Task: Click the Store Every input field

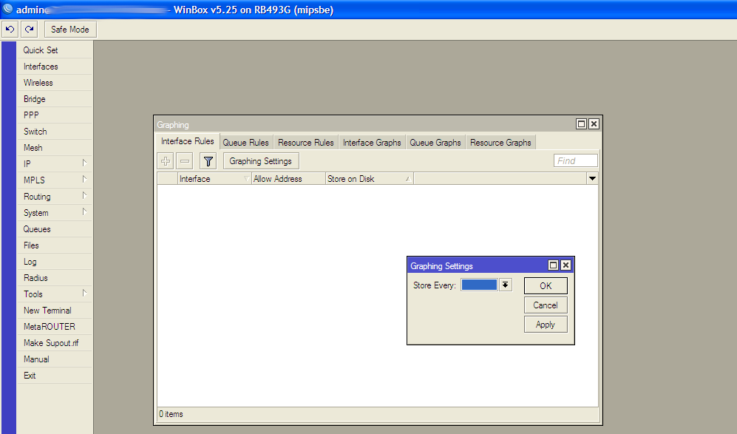Action: point(479,285)
